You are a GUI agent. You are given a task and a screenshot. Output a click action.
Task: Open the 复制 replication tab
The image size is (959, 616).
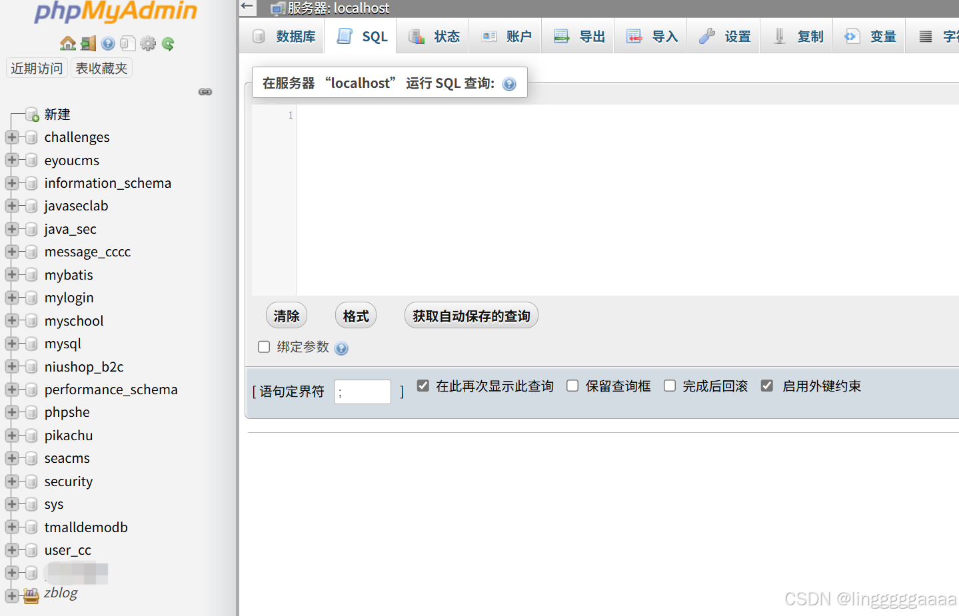797,37
